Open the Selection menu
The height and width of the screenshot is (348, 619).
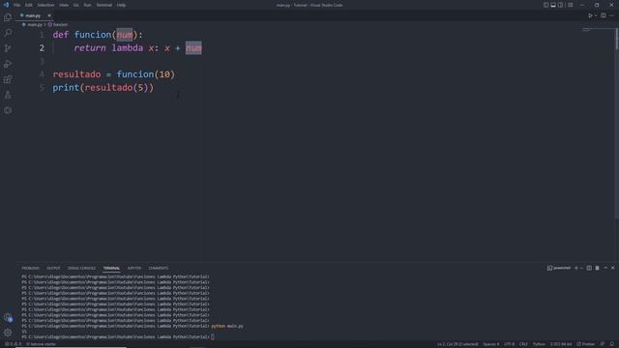pyautogui.click(x=45, y=5)
